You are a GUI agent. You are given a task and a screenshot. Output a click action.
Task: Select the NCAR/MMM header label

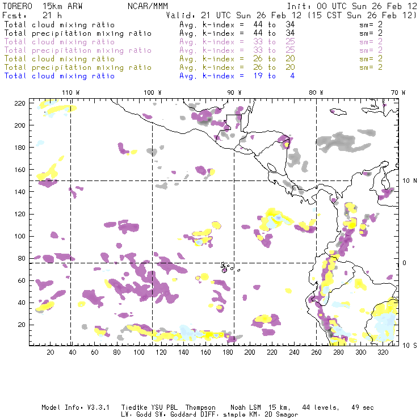click(x=147, y=6)
